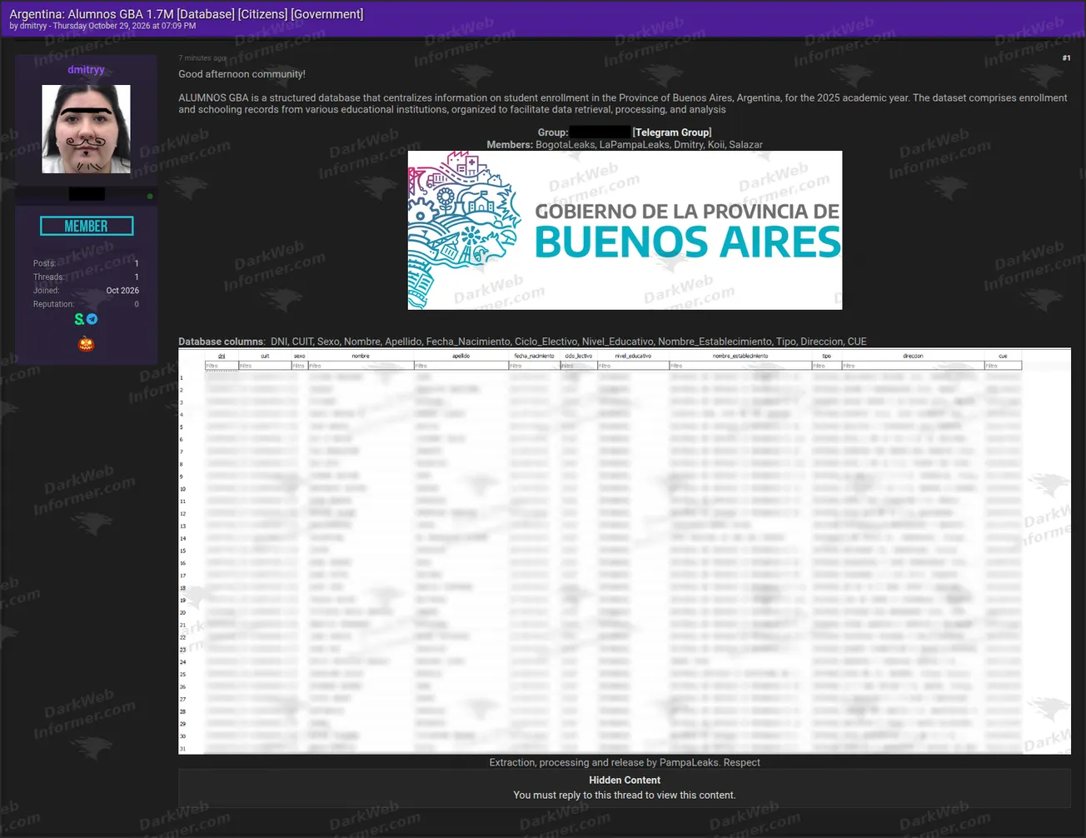Open the Gobierno de Buenos Aires logo image
1086x838 pixels.
coord(625,230)
